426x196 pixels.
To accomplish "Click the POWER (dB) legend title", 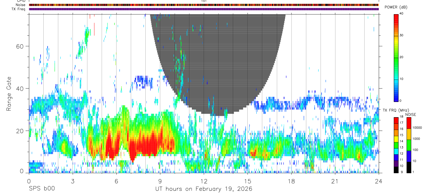I will click(x=396, y=7).
